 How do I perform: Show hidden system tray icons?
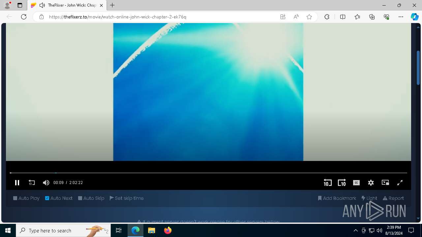tap(356, 230)
